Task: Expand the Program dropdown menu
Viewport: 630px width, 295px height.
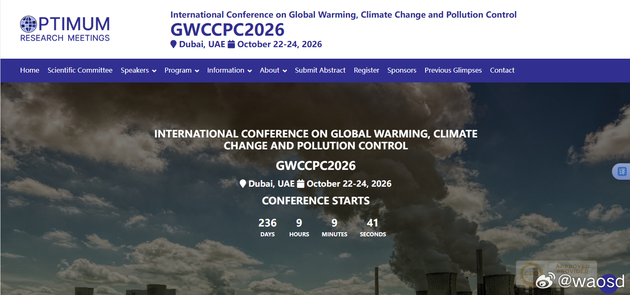Action: click(x=182, y=70)
